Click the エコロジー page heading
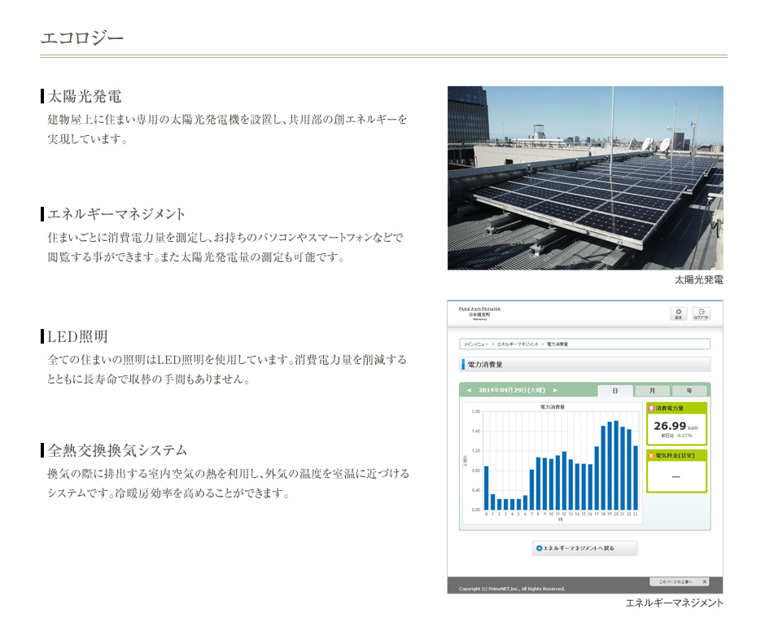Image resolution: width=765 pixels, height=640 pixels. (x=82, y=37)
